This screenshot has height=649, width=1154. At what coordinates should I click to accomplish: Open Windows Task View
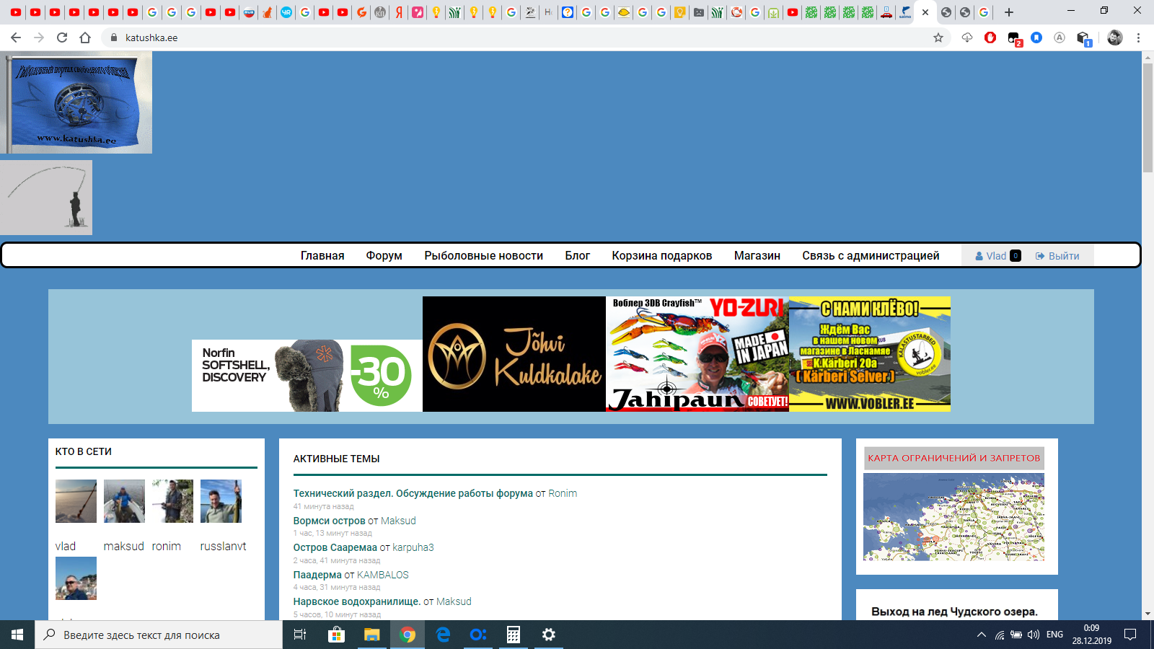(300, 635)
